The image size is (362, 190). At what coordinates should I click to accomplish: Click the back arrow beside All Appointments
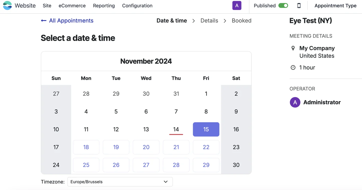tap(44, 21)
